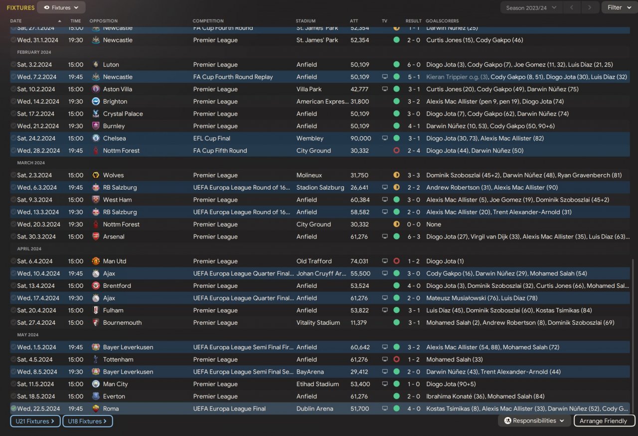
Task: Click the TV icon for the Tottenham fixture
Action: click(385, 359)
